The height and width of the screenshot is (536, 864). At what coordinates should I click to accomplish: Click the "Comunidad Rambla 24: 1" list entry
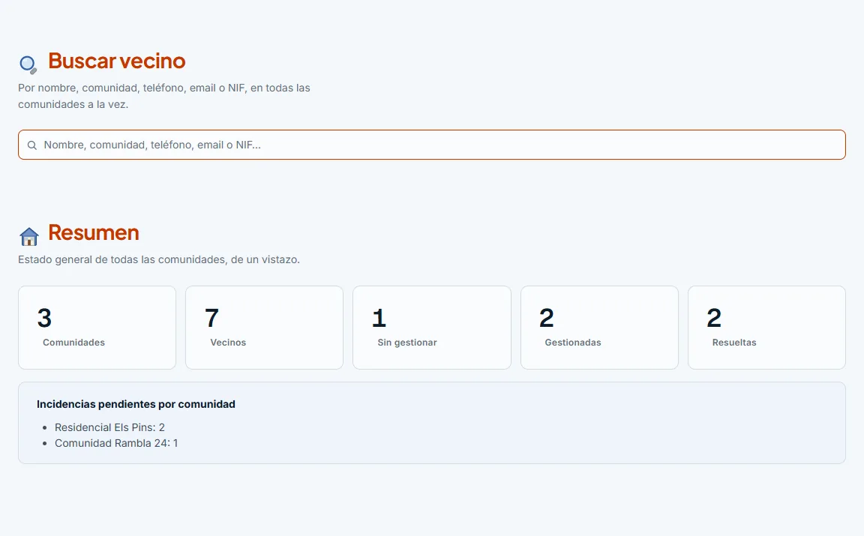tap(116, 444)
